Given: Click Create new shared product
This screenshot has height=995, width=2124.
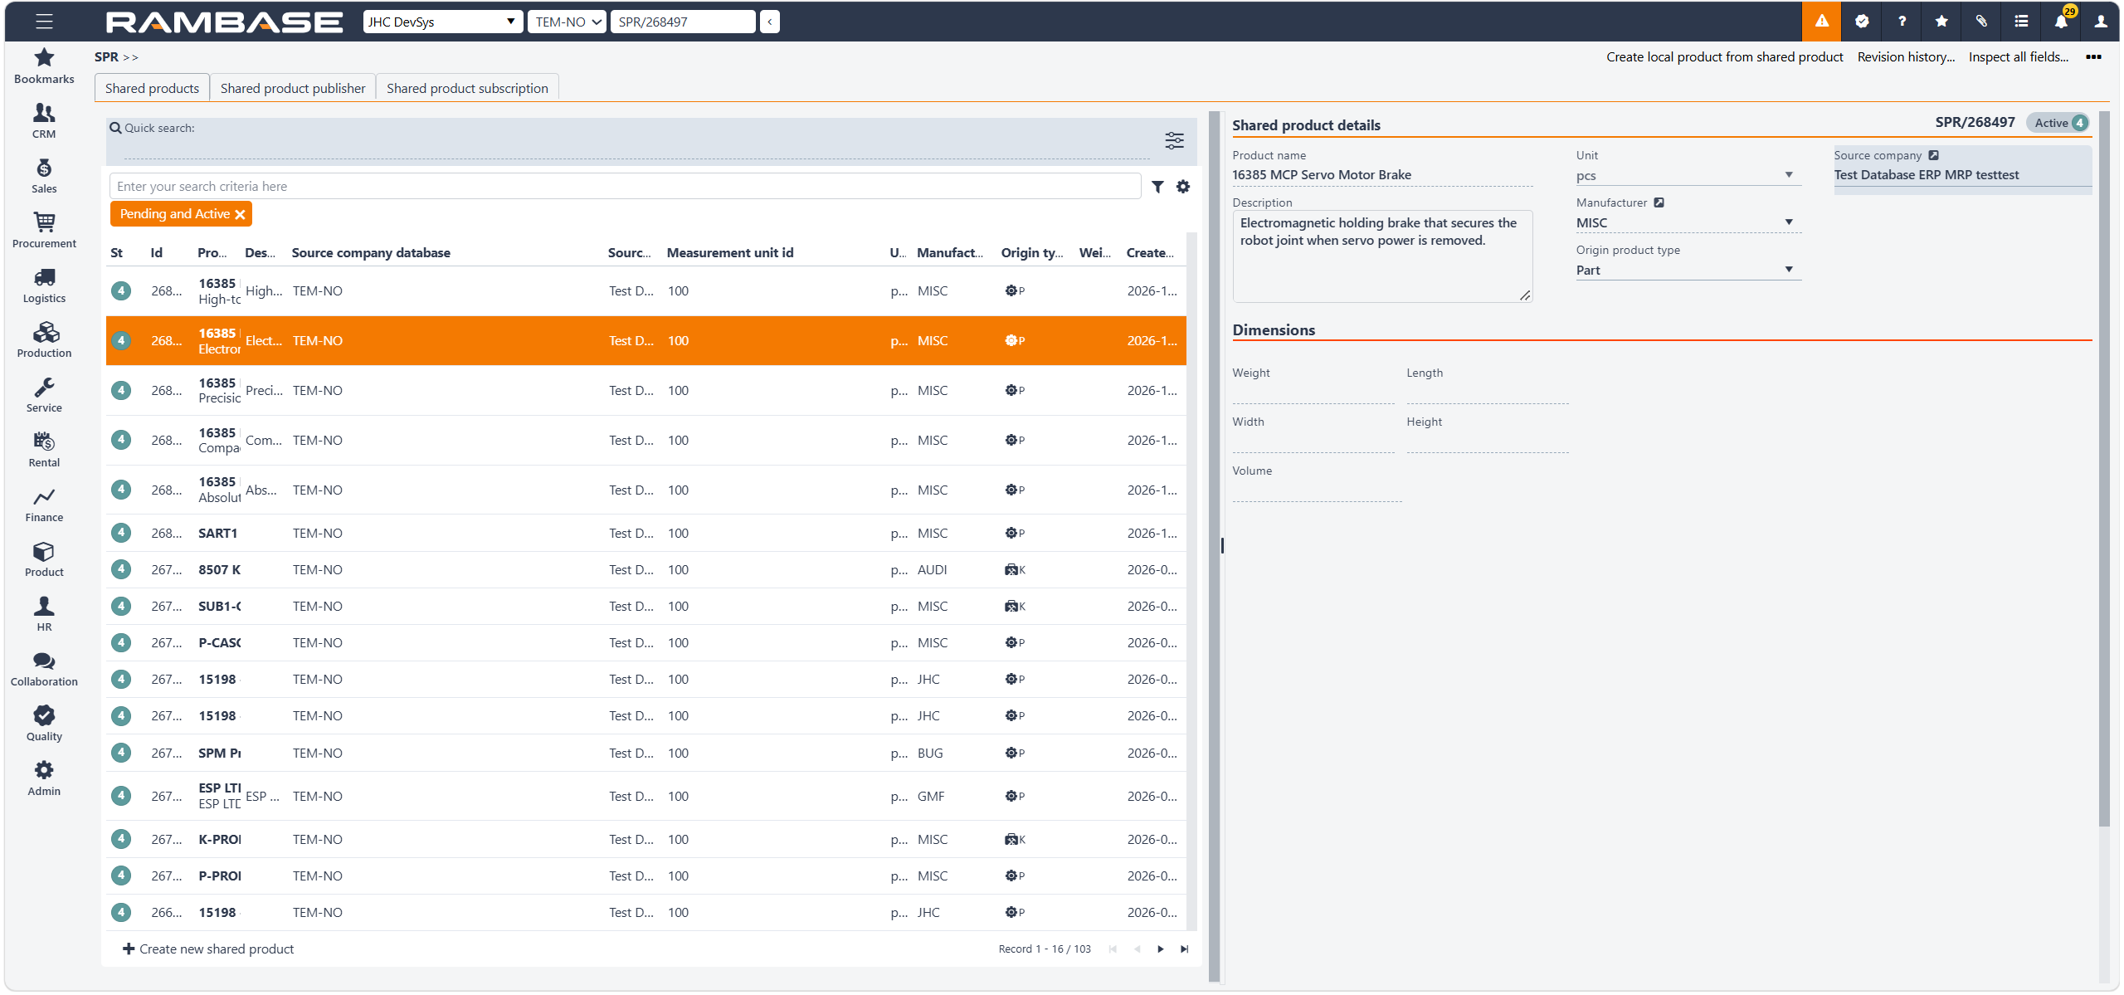Looking at the screenshot, I should pyautogui.click(x=208, y=949).
